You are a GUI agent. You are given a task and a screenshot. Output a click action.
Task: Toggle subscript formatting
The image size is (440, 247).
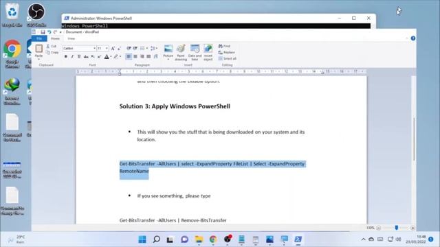(93, 56)
